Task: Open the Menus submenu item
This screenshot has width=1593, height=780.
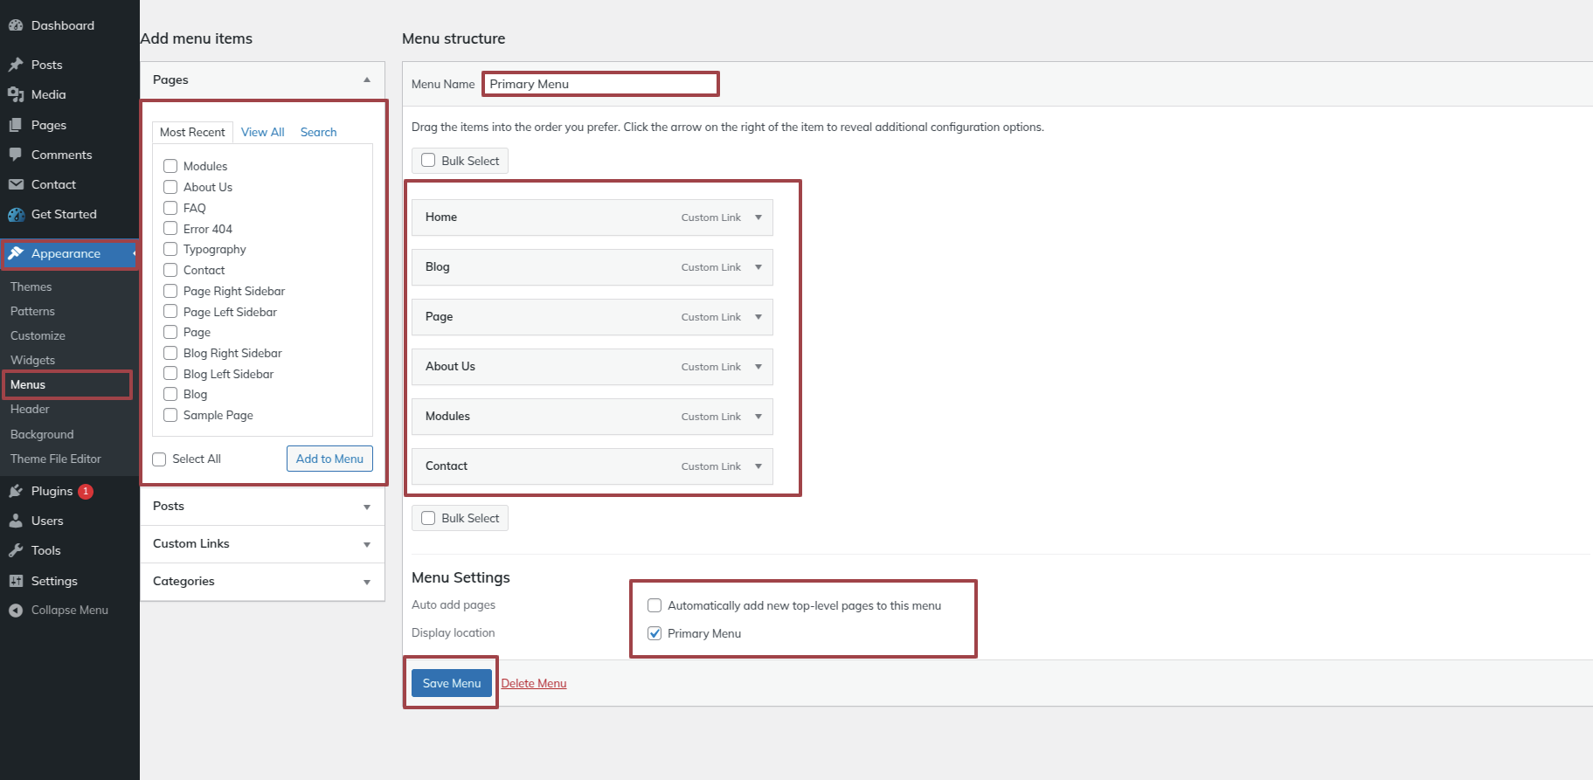Action: point(28,384)
